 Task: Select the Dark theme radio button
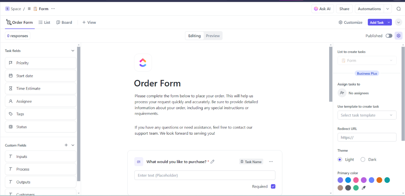(x=363, y=159)
